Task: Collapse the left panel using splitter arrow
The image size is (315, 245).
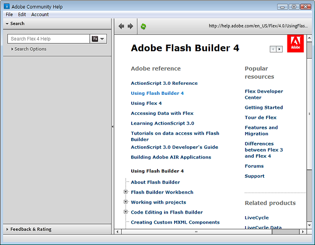Action: pos(112,127)
